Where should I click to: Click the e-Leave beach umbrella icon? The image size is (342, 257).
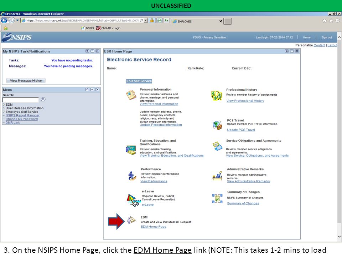(x=133, y=200)
